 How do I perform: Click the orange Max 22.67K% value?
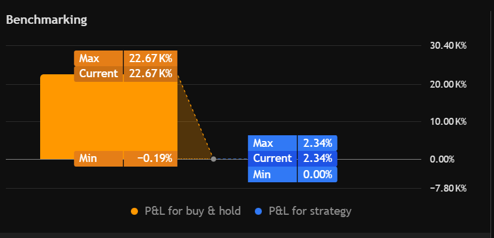(x=150, y=59)
